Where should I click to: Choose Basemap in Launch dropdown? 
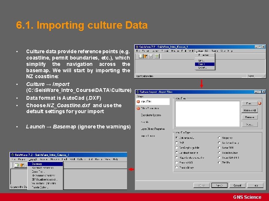(x=45, y=164)
